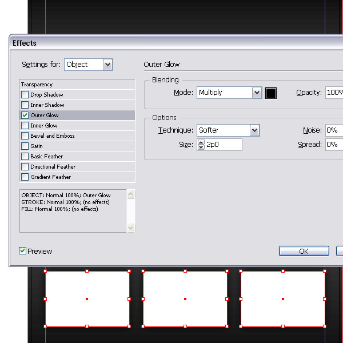Viewport: 343px width, 343px height.
Task: Click the Opacity value field
Action: [334, 93]
